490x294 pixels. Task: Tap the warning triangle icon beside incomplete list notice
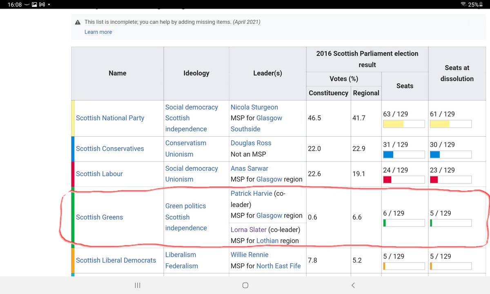[78, 22]
